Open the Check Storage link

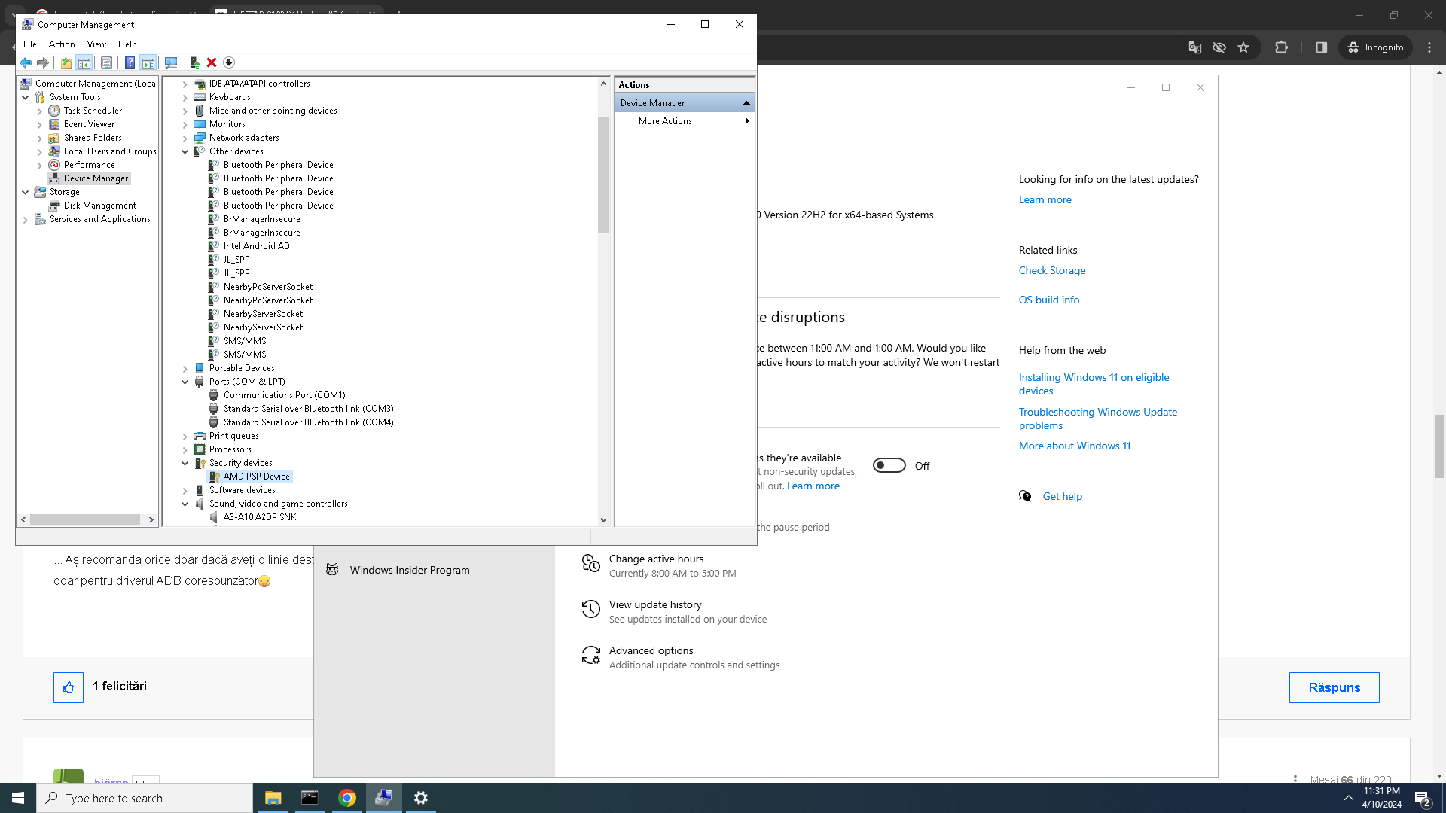click(1052, 270)
